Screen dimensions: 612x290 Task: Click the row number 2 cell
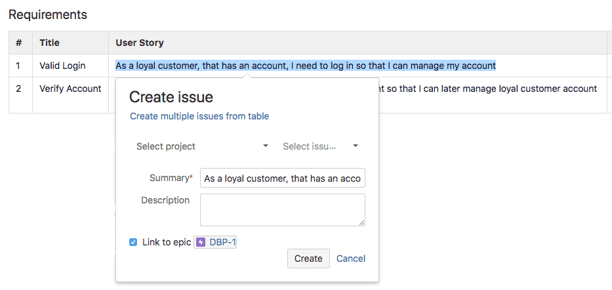coord(19,89)
